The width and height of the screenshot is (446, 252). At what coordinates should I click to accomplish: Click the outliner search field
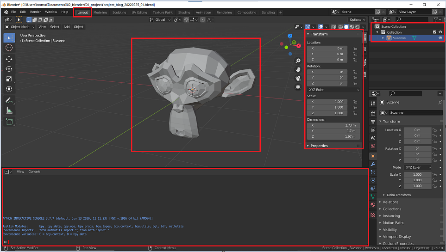click(x=411, y=19)
